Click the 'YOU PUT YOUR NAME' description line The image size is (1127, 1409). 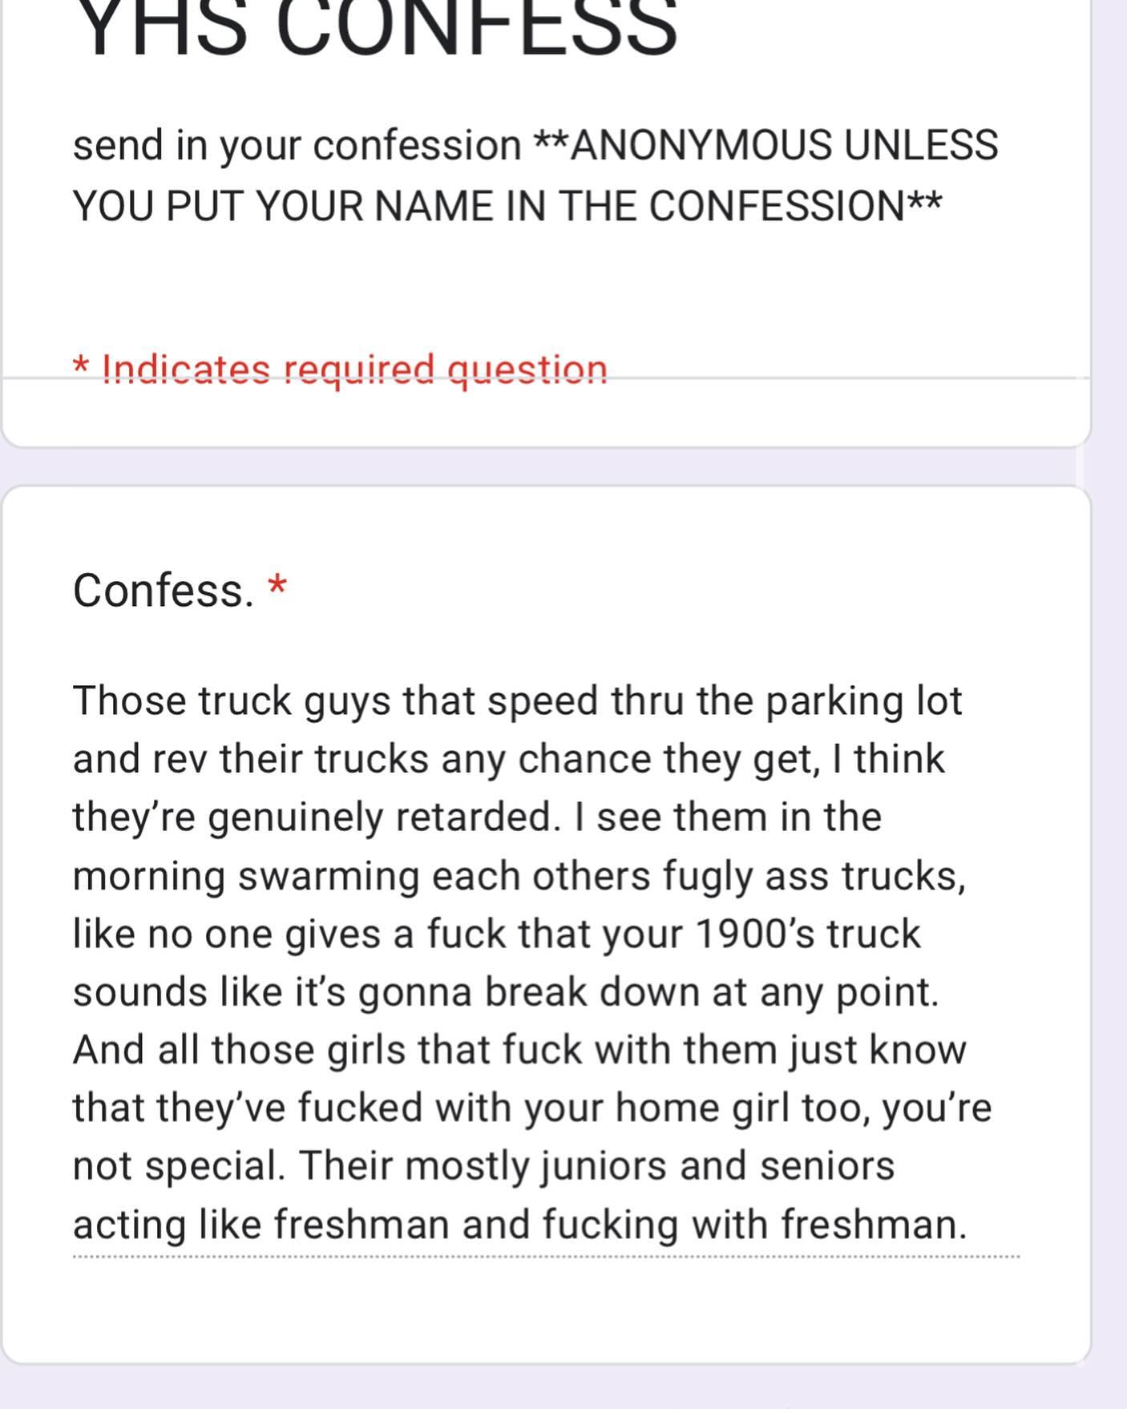(507, 206)
